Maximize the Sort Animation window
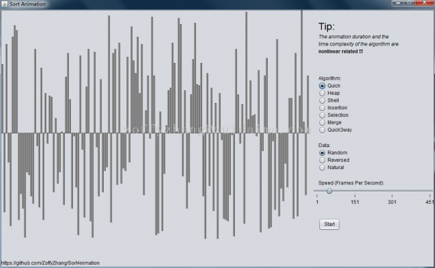Image resolution: width=435 pixels, height=268 pixels. [x=408, y=3]
